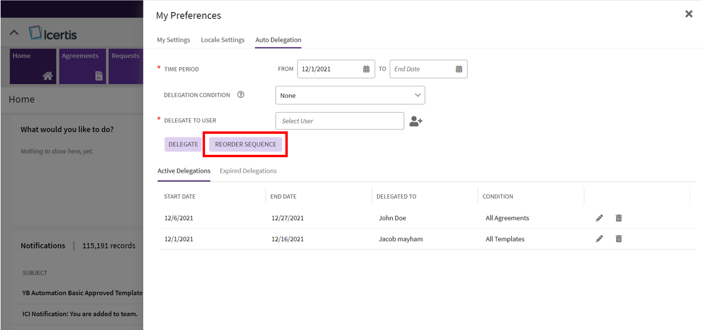Image resolution: width=702 pixels, height=330 pixels.
Task: Show the Expired Delegations tab
Action: pyautogui.click(x=248, y=171)
